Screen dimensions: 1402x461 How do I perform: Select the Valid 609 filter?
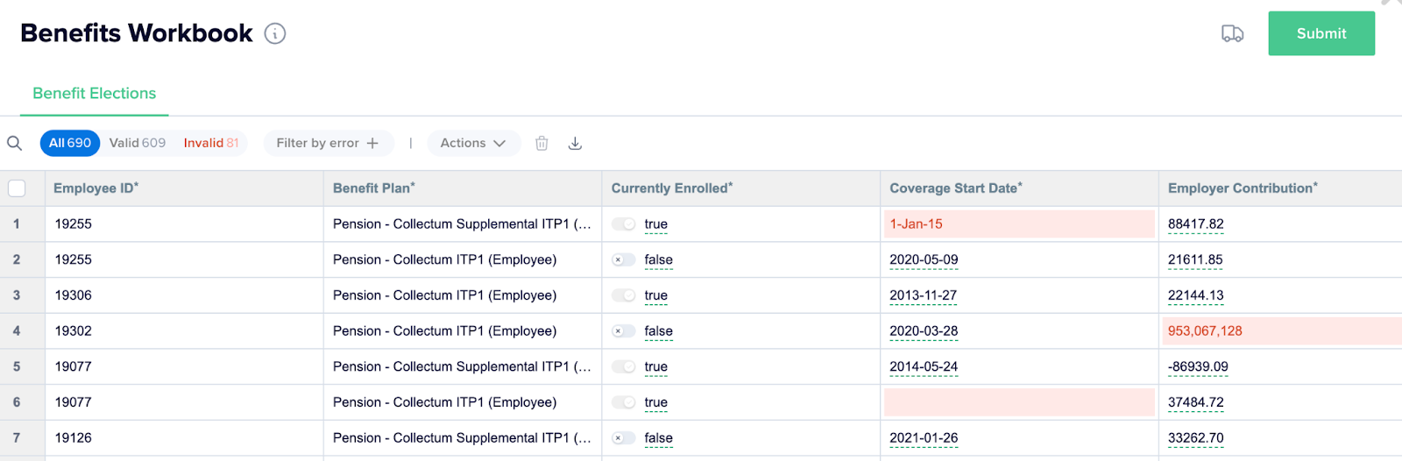(138, 144)
